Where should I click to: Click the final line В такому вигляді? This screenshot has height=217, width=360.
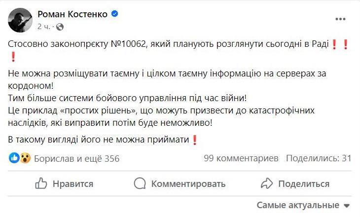tap(99, 140)
